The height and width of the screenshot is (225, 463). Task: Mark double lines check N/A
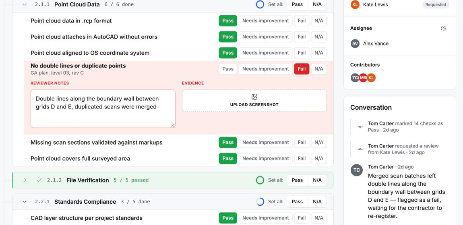point(318,69)
